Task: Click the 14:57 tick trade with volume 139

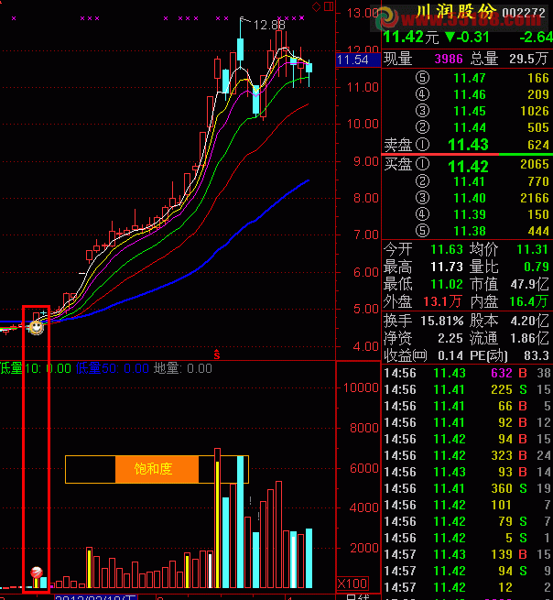Action: coord(467,554)
